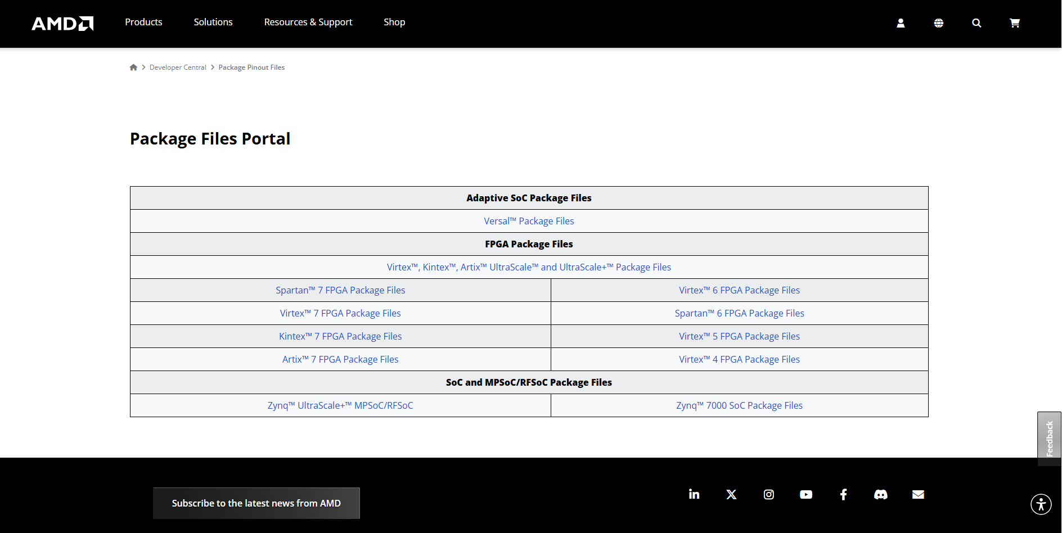1062x533 pixels.
Task: Open the search magnifier icon
Action: click(976, 23)
